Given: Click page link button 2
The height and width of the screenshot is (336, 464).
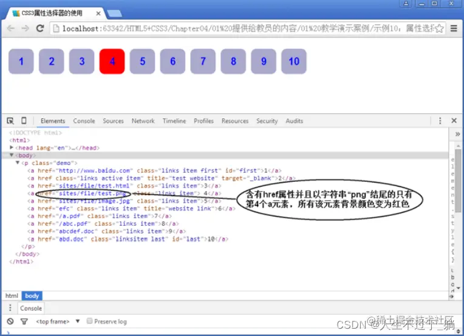Looking at the screenshot, I should (x=52, y=61).
